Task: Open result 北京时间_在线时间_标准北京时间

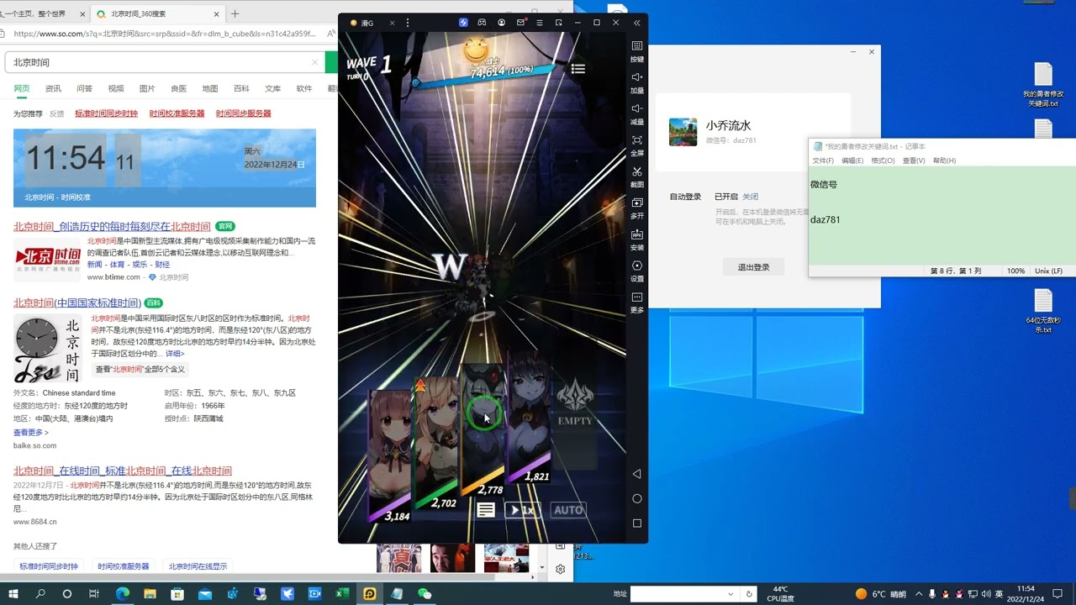Action: point(123,471)
